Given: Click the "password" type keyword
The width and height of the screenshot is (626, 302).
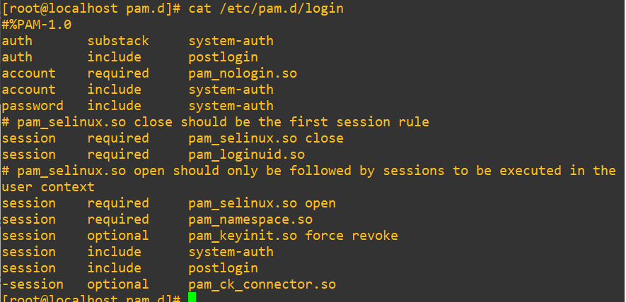Looking at the screenshot, I should click(x=33, y=106).
